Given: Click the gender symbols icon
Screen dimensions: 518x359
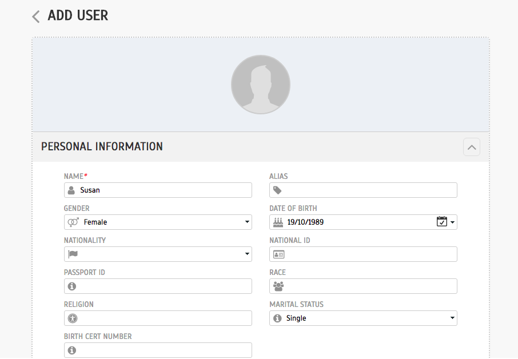Looking at the screenshot, I should (x=73, y=222).
